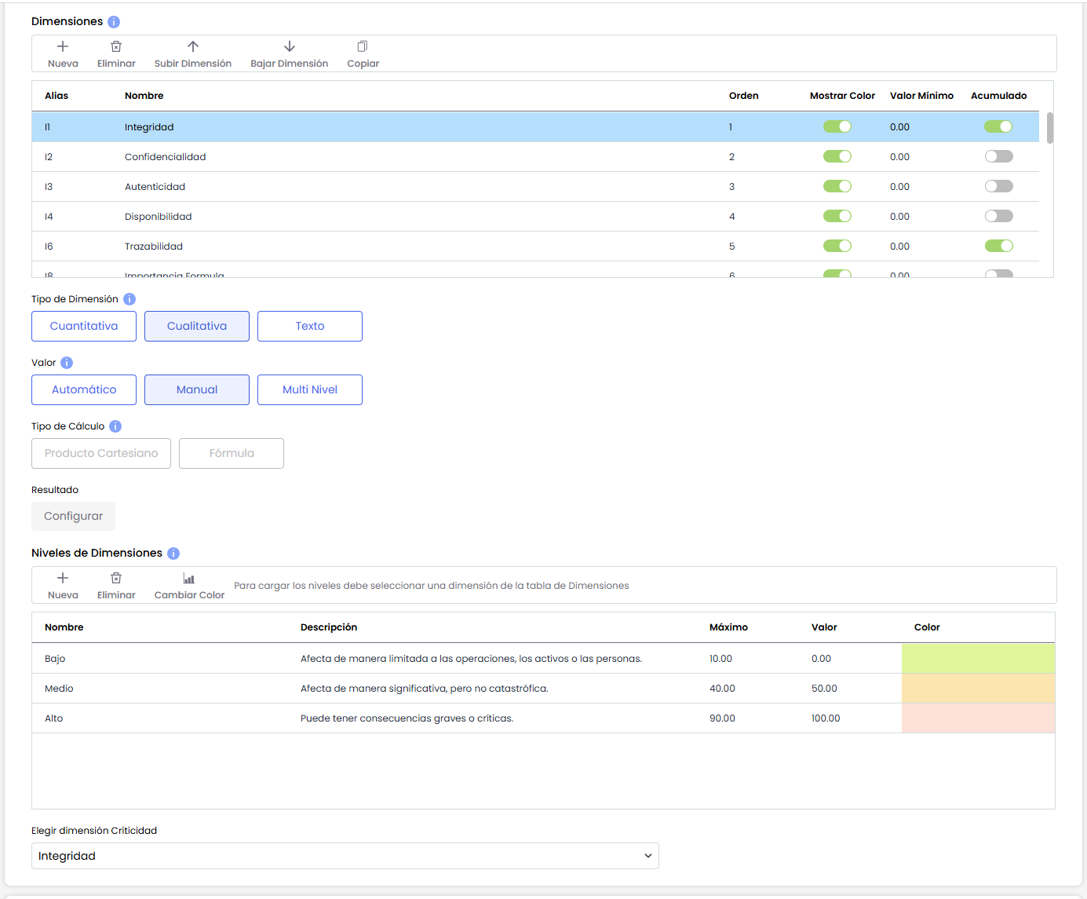Click the green color swatch for Bajo
Image resolution: width=1087 pixels, height=899 pixels.
pos(978,659)
